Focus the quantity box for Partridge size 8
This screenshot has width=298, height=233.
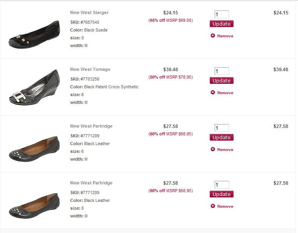222,185
